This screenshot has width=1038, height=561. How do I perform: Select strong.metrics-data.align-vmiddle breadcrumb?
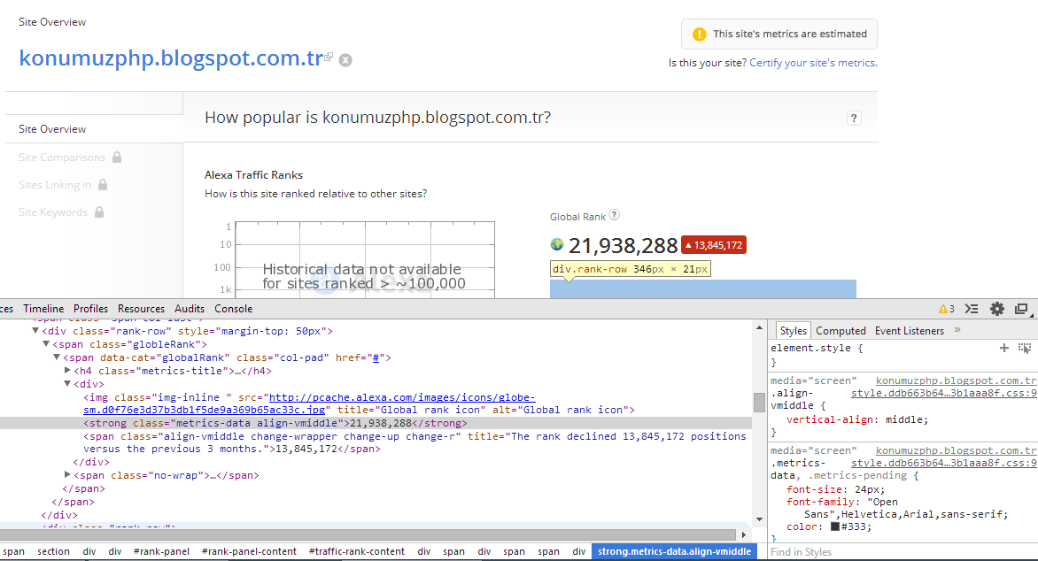tap(674, 552)
